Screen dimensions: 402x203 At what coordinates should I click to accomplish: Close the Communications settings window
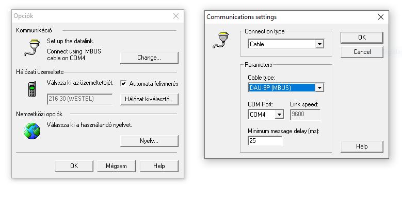381,17
